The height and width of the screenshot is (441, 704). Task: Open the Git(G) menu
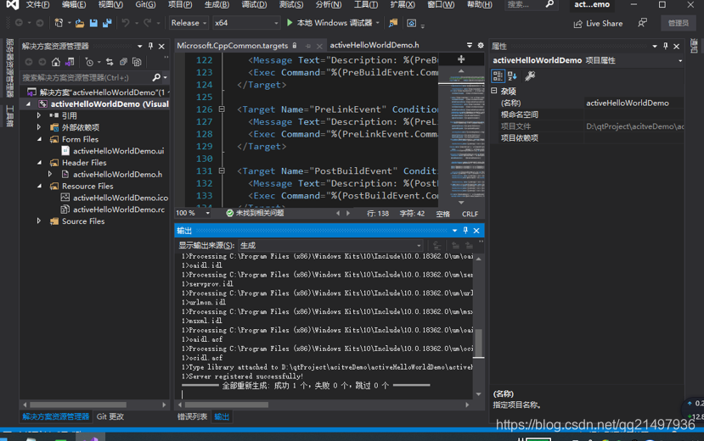click(145, 4)
